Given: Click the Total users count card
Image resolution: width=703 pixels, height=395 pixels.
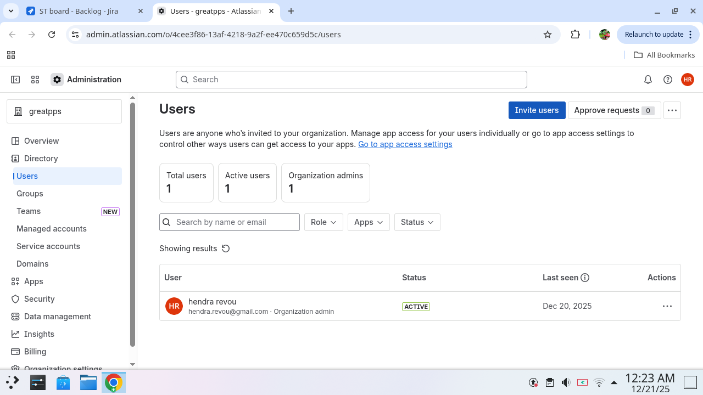Looking at the screenshot, I should (x=186, y=183).
